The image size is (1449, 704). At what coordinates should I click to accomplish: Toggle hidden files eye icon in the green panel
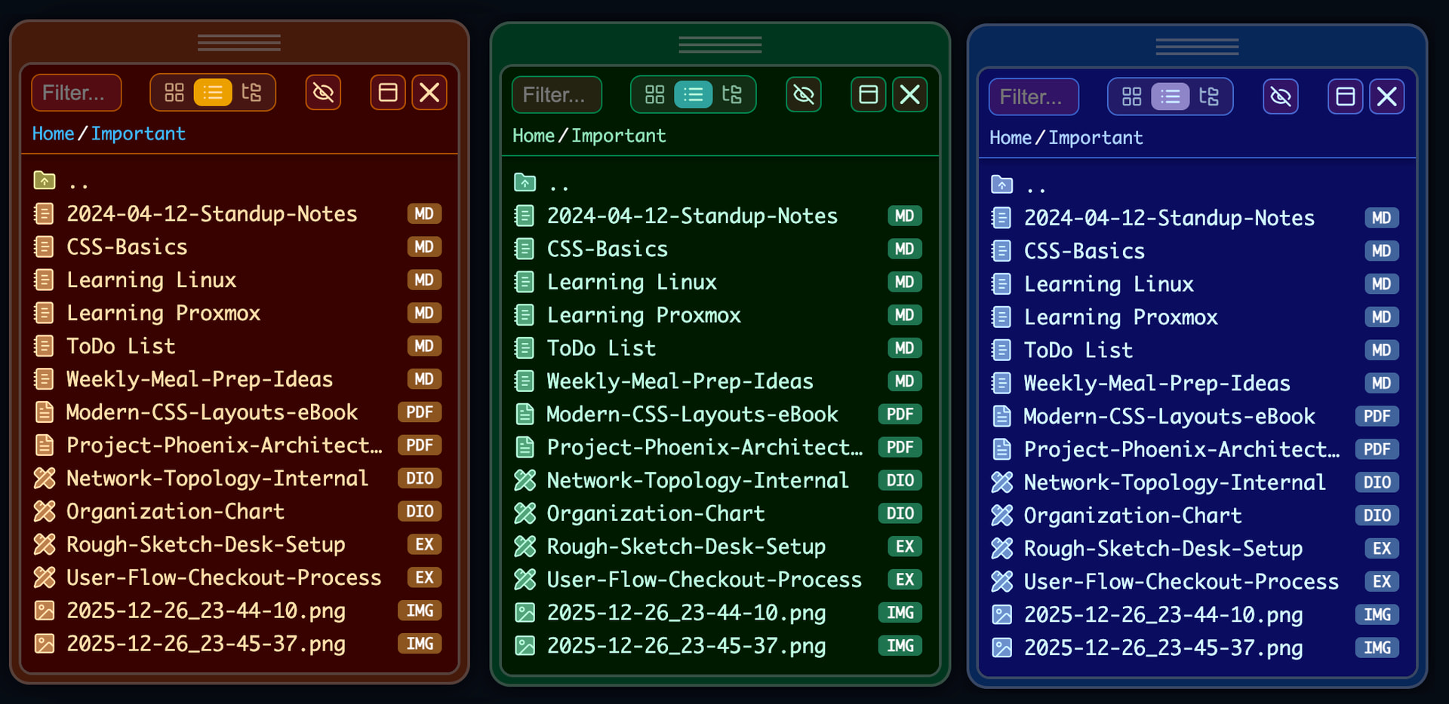click(804, 95)
